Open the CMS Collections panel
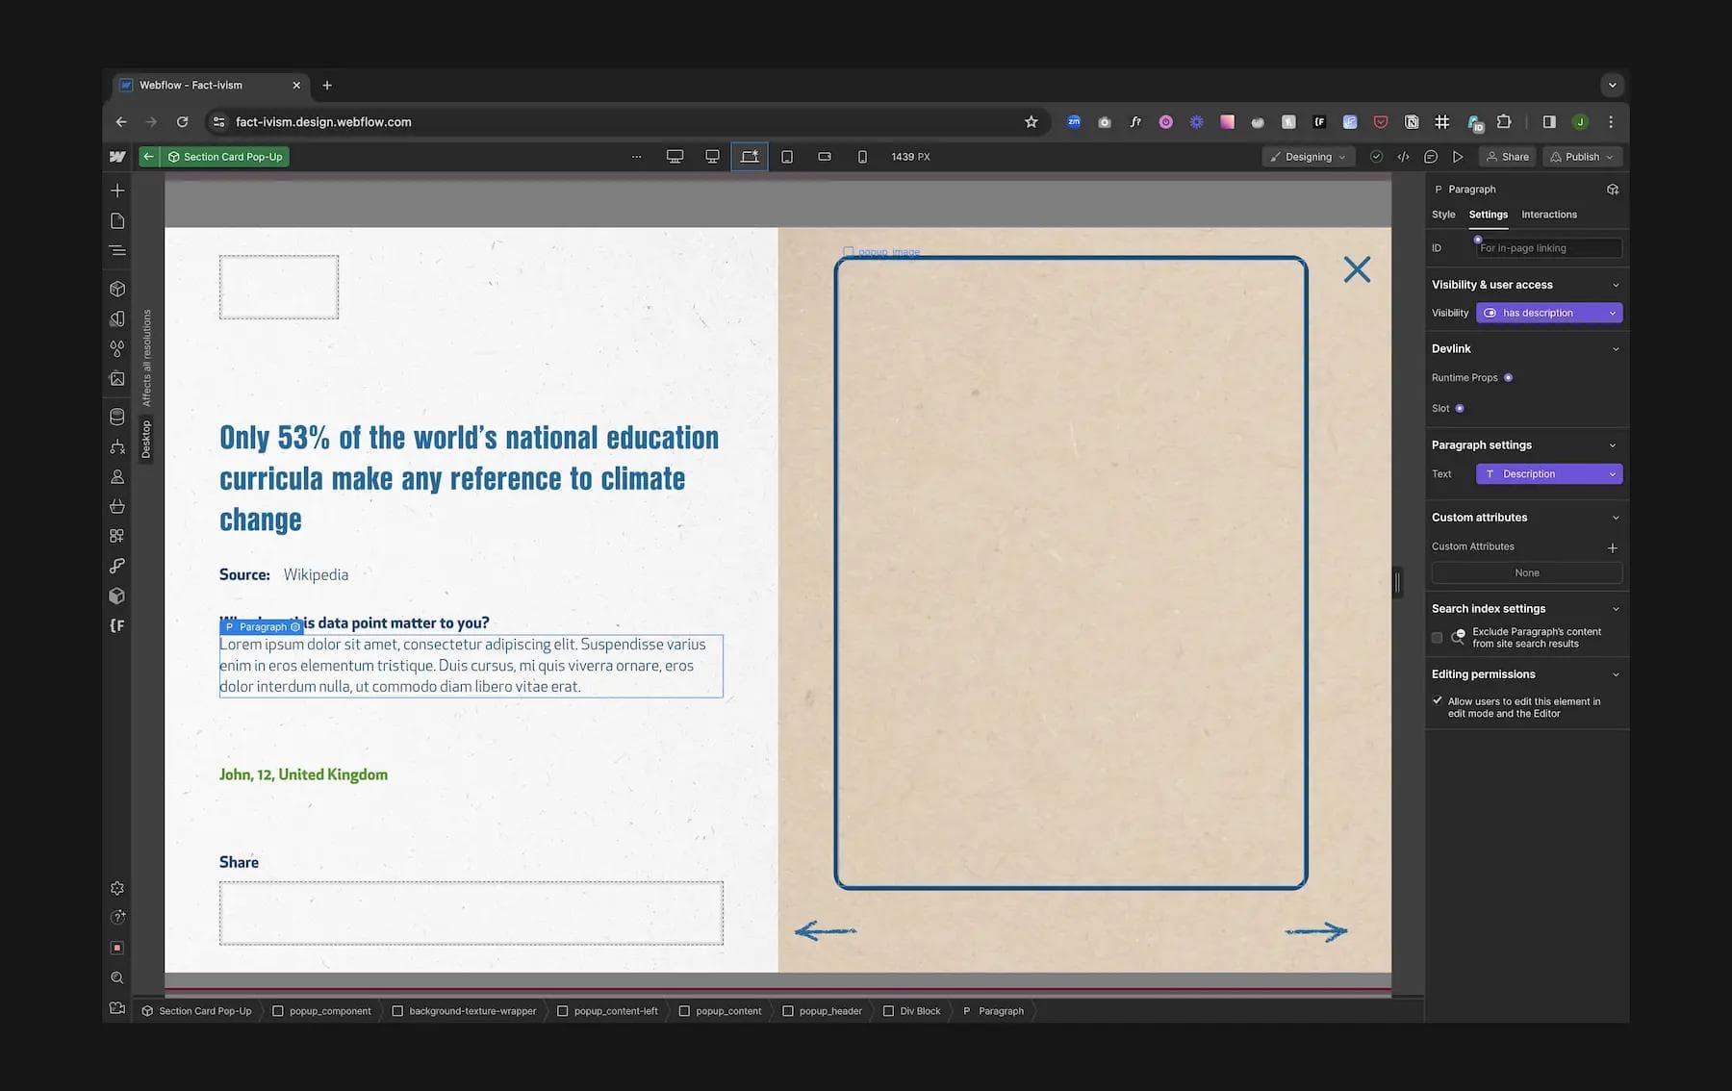Screen dimensions: 1732x1091 [x=116, y=416]
